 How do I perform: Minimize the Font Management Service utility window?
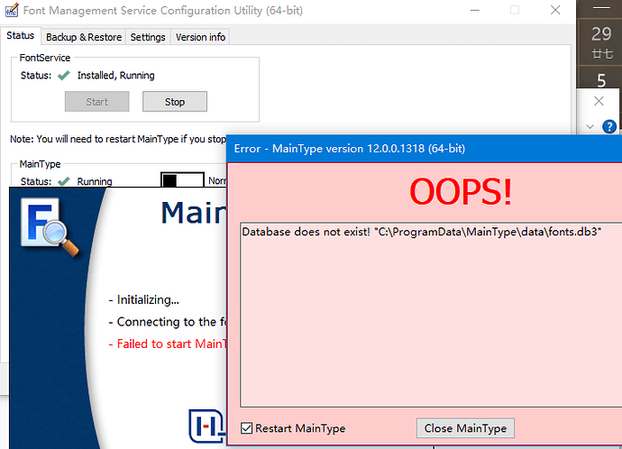(475, 10)
